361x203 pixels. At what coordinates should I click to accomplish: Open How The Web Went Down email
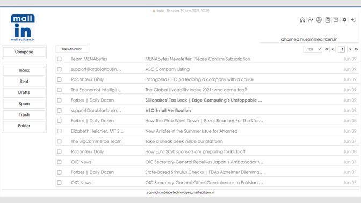[204, 121]
